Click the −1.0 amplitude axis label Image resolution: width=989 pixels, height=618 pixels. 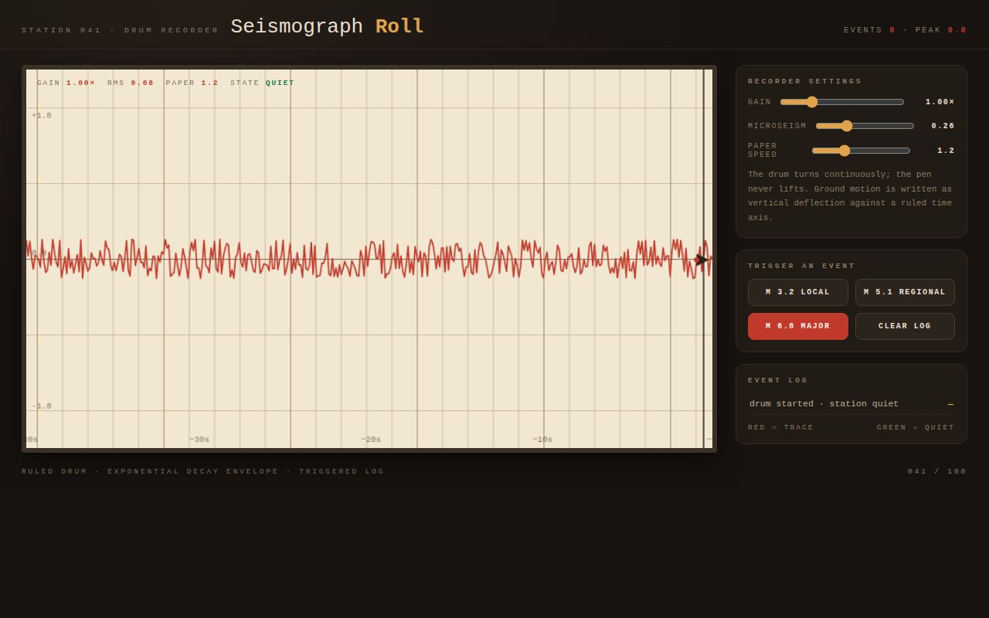[x=42, y=406]
